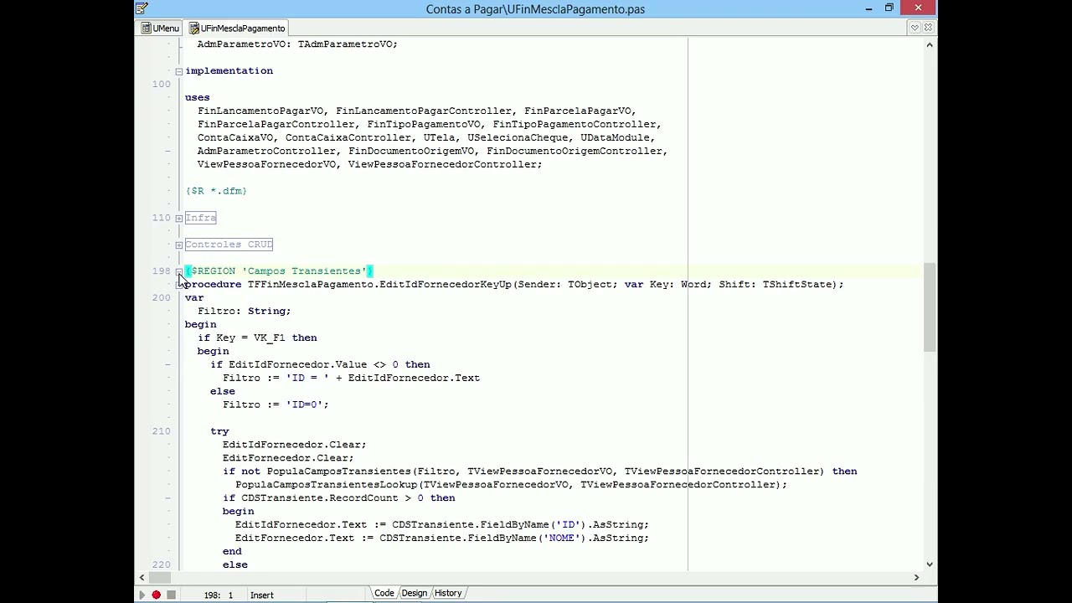This screenshot has height=603, width=1072.
Task: Collapse the Campos Transientes region
Action: tap(178, 271)
